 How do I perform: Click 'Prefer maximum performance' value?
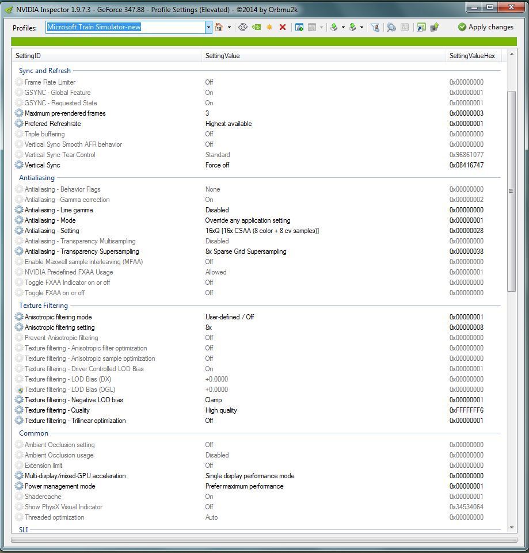click(244, 486)
